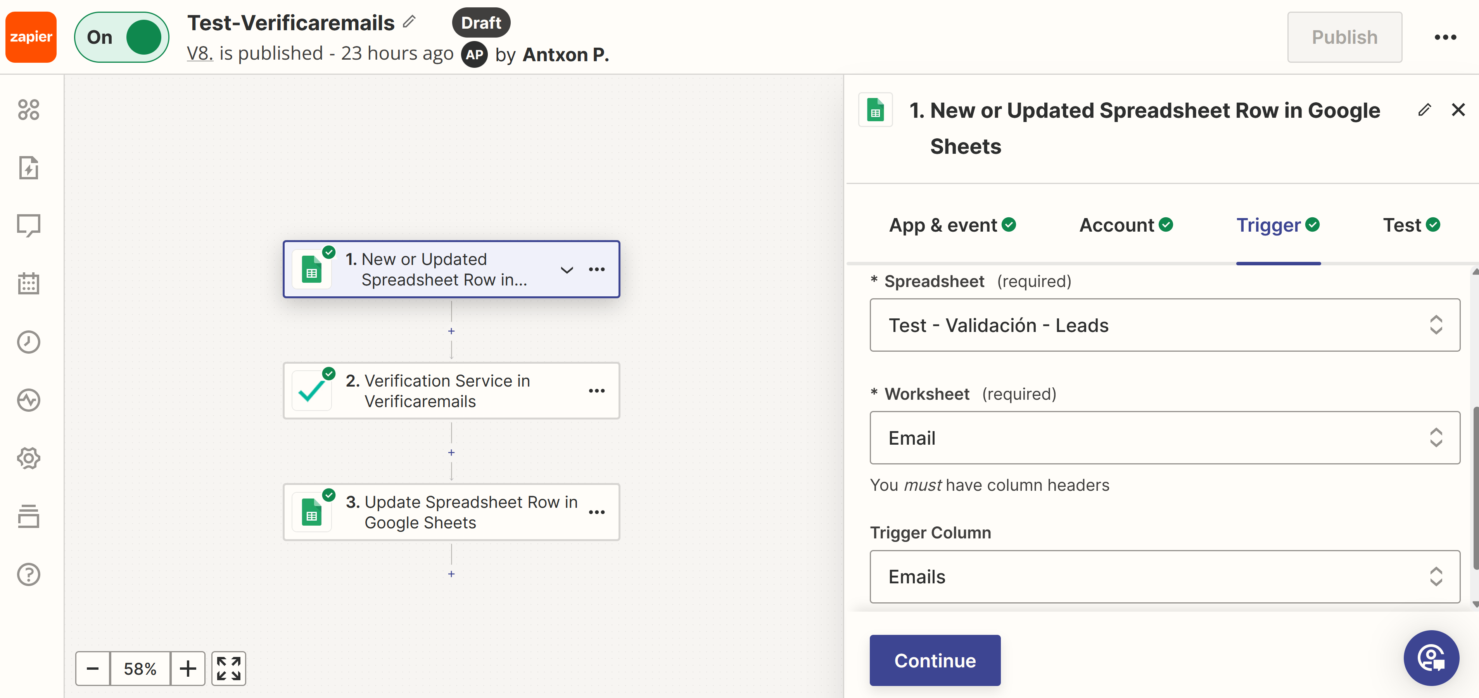The image size is (1479, 698).
Task: Toggle the Zap On/Off switch
Action: 122,37
